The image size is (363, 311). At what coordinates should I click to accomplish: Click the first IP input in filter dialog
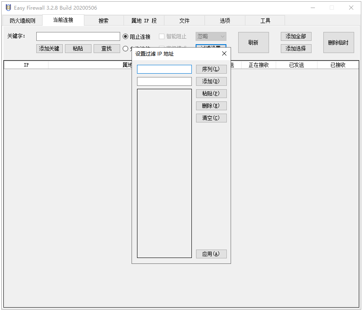pyautogui.click(x=164, y=69)
